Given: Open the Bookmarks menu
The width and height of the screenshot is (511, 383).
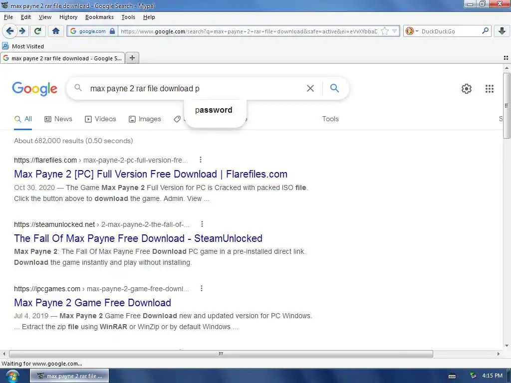Looking at the screenshot, I should pyautogui.click(x=99, y=17).
